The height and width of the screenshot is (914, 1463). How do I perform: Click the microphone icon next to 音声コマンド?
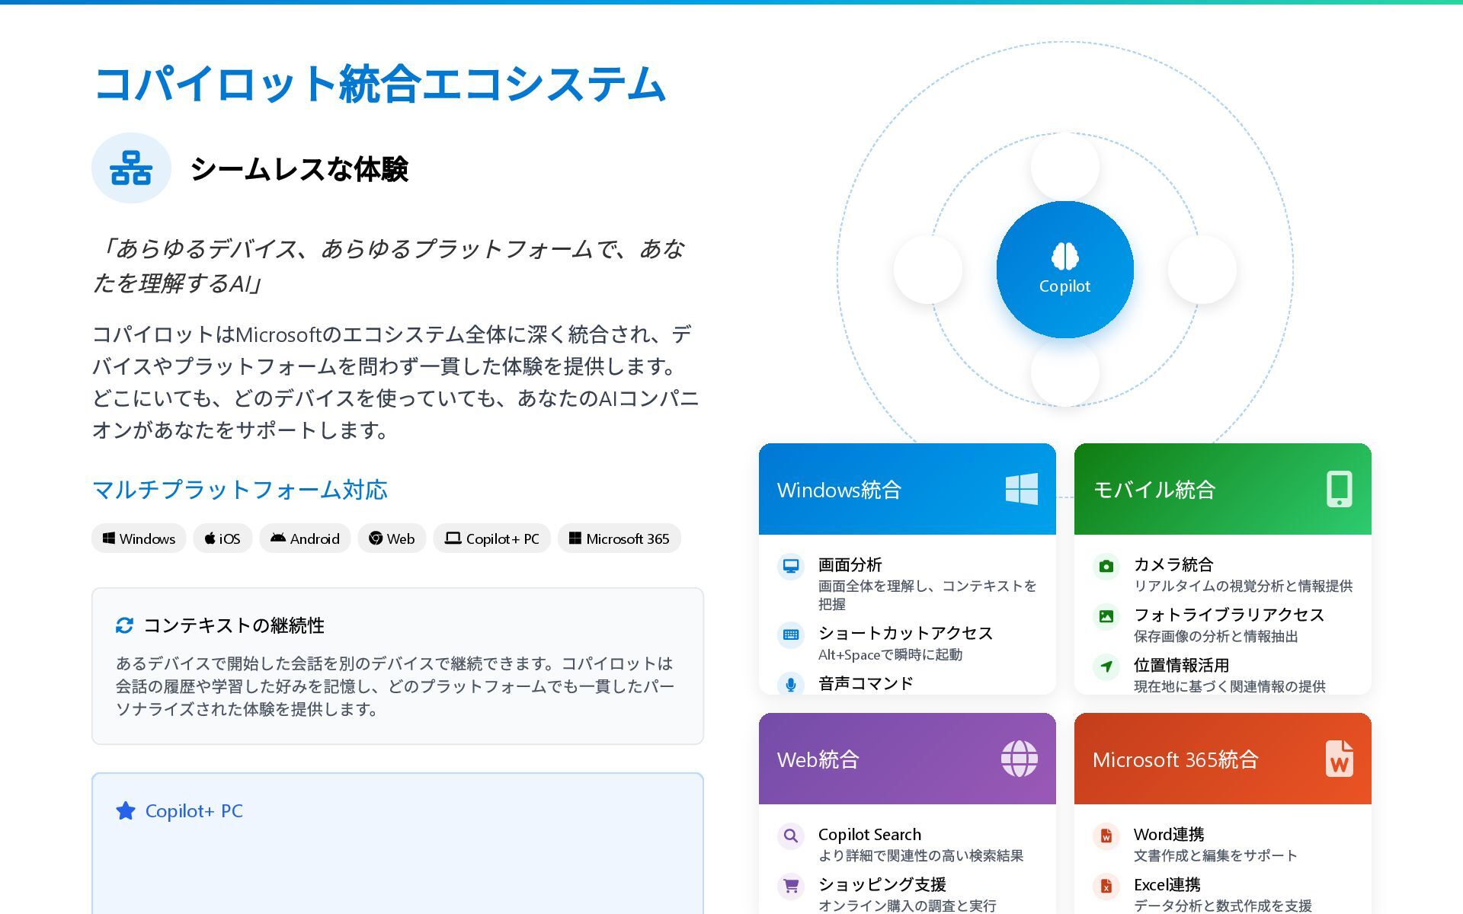click(x=791, y=684)
